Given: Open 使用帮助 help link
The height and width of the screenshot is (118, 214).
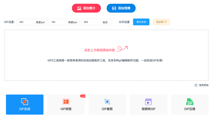Looking at the screenshot, I should click(x=204, y=85).
